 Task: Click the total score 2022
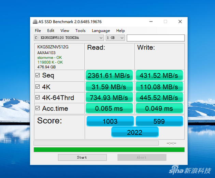[x=135, y=132]
